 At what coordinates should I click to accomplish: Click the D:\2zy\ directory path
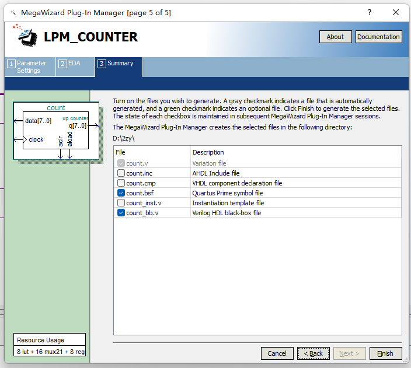[x=124, y=138]
